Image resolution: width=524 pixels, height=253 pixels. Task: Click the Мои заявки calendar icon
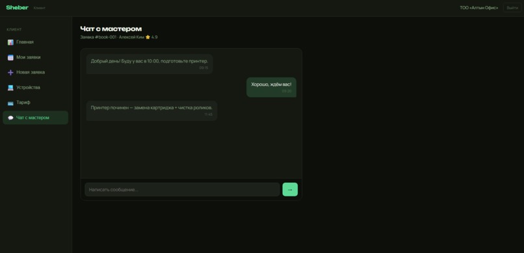point(10,57)
